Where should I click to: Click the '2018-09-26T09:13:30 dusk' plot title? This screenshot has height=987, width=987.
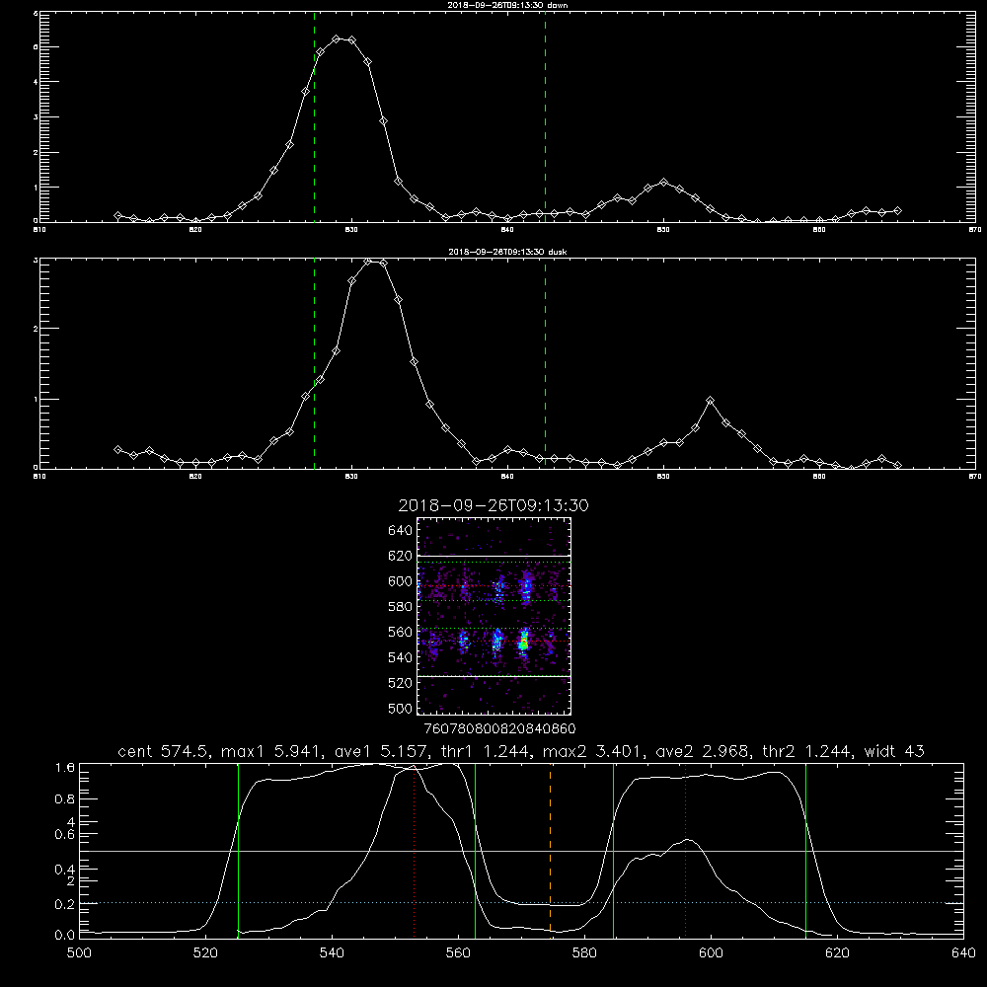(507, 252)
